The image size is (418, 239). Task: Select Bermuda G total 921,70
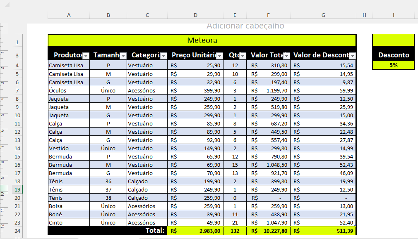pos(268,173)
